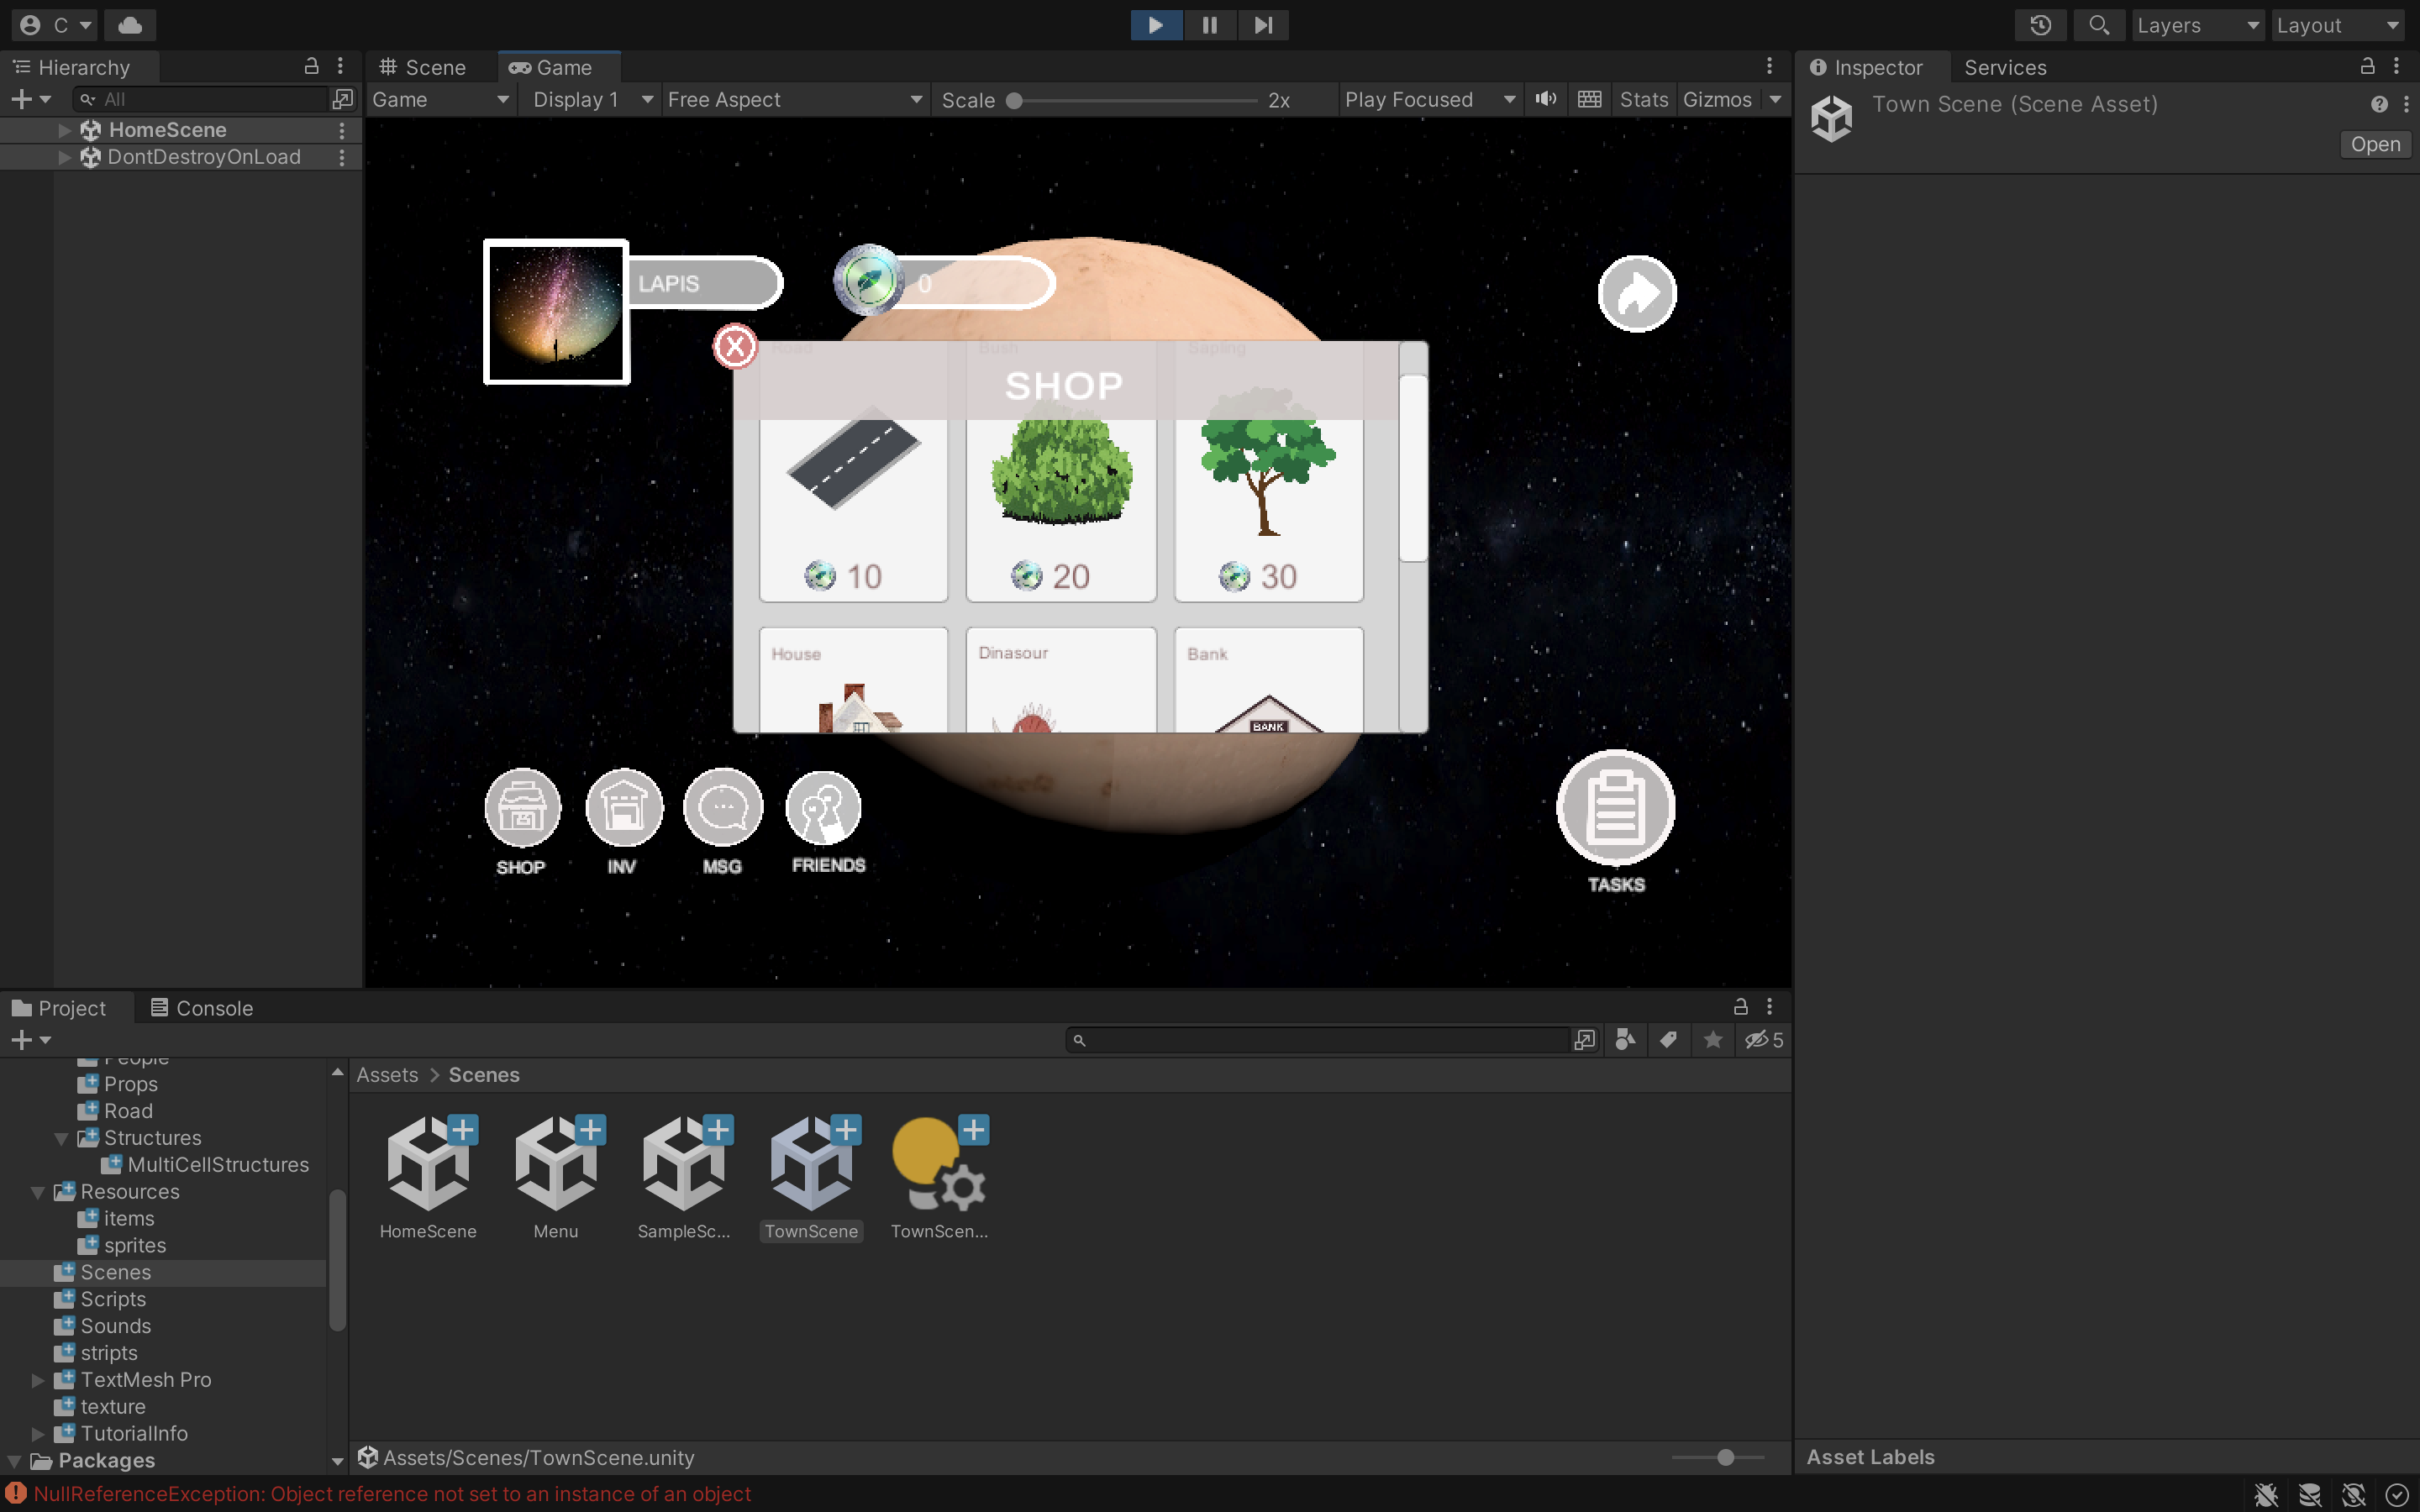Click the share arrow icon in game
Image resolution: width=2420 pixels, height=1512 pixels.
[1637, 294]
